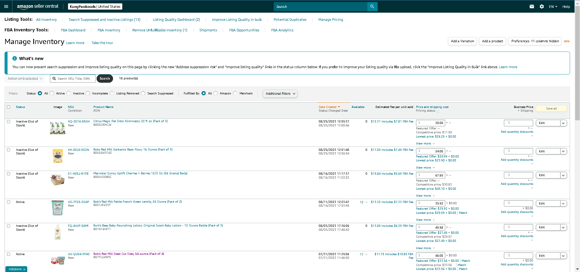Viewport: 580px width, 272px height.
Task: Open the Action on 0 selected dropdown
Action: coord(24,79)
